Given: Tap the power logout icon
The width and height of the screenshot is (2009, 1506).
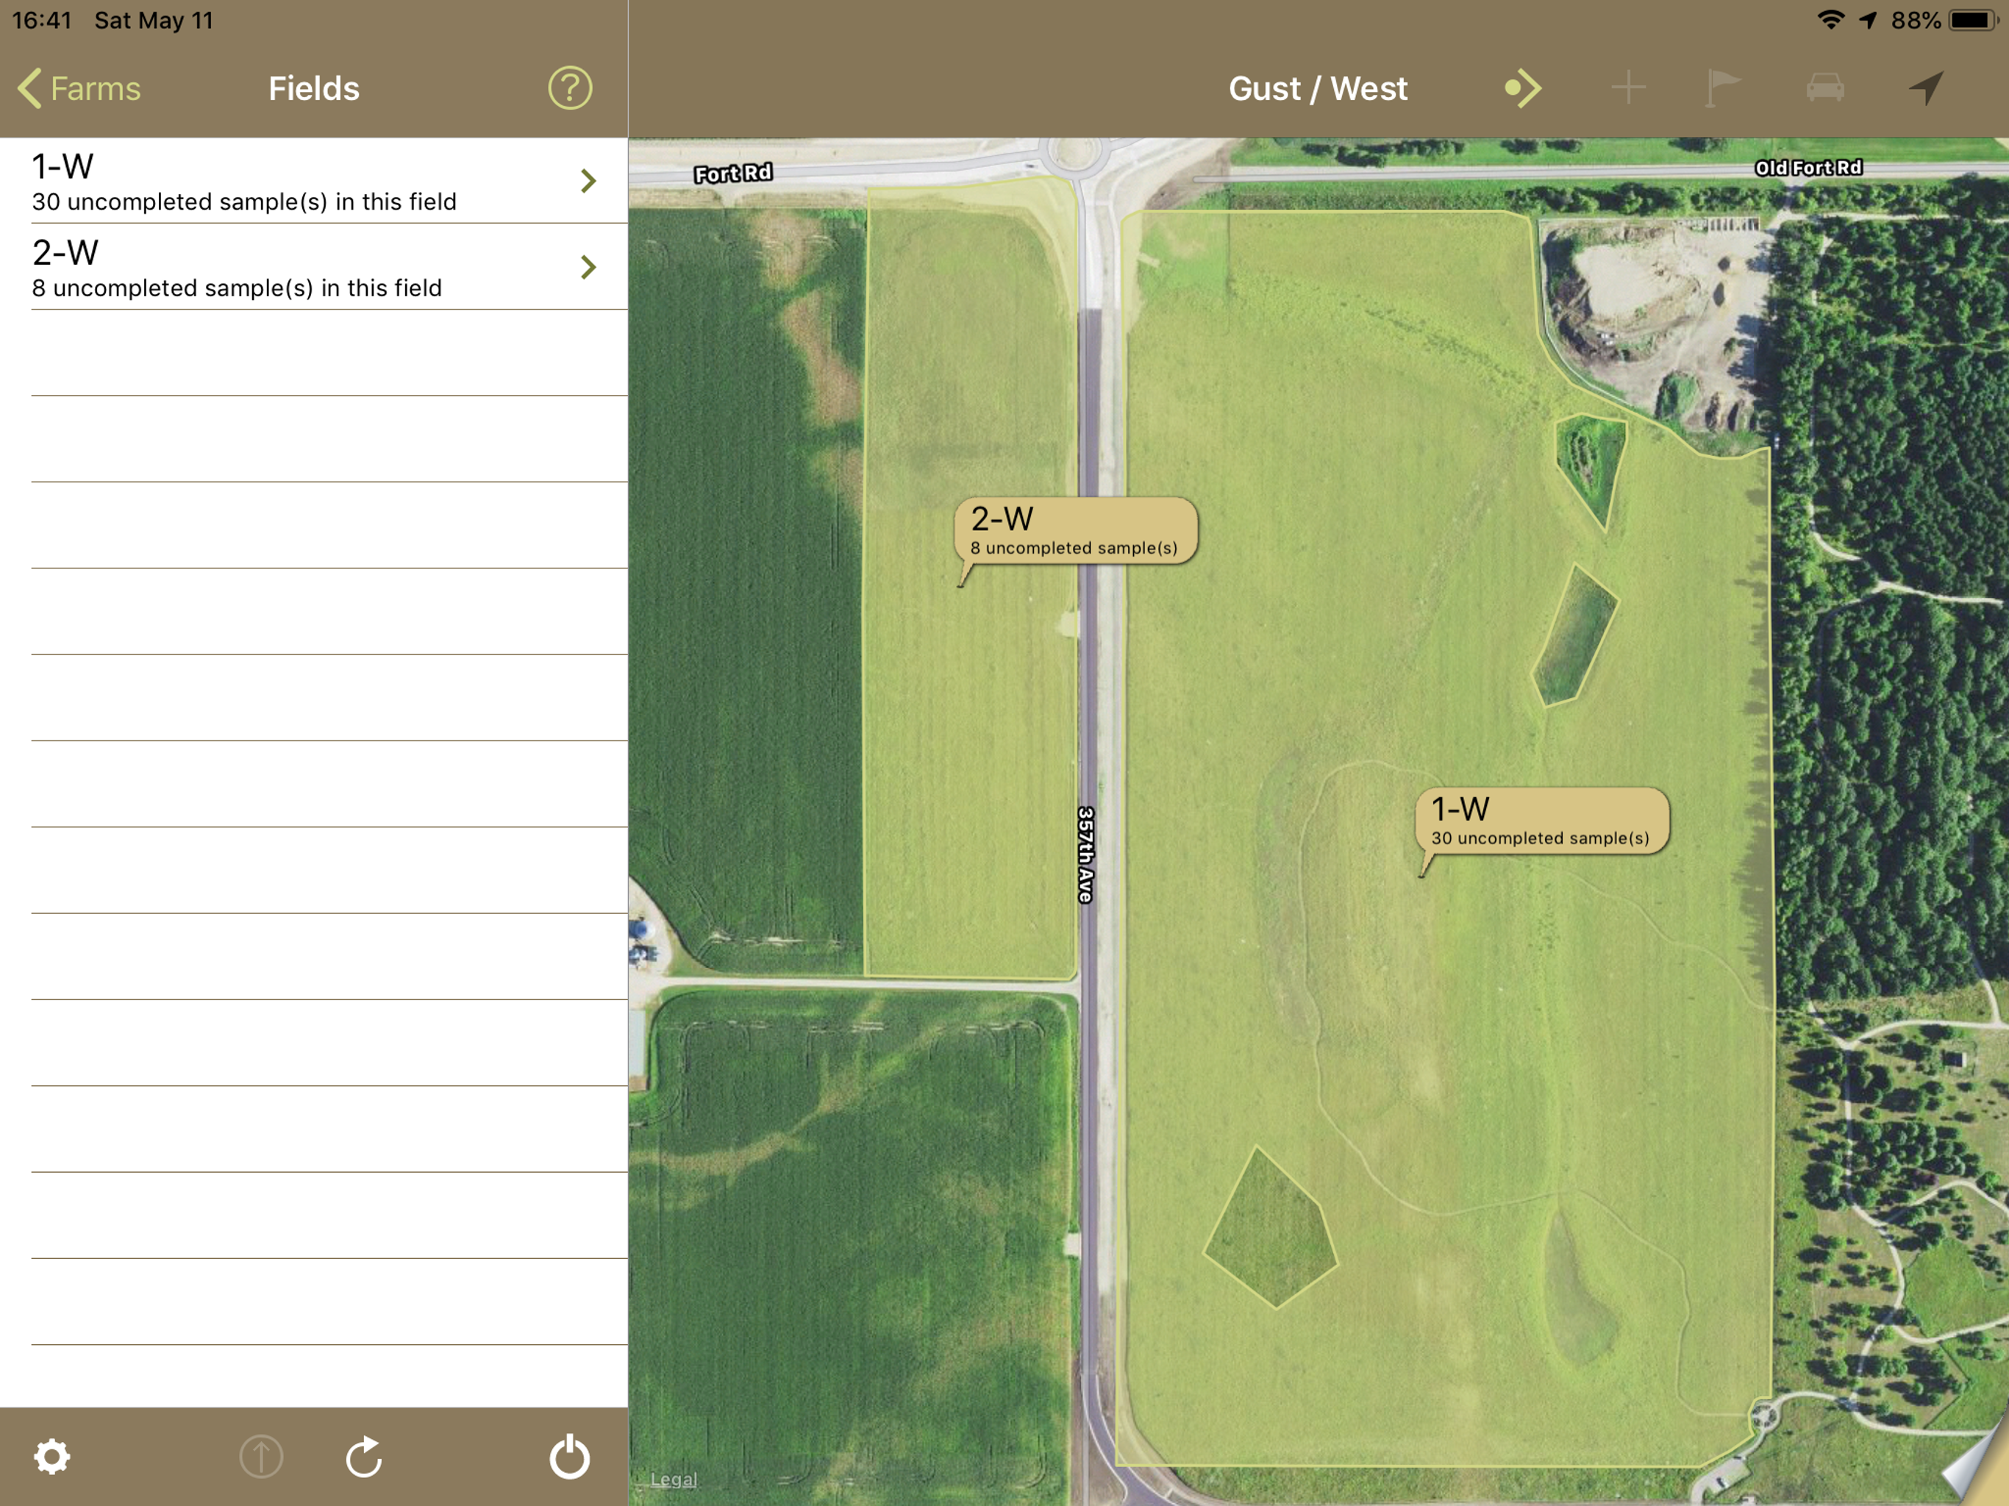Looking at the screenshot, I should click(569, 1456).
